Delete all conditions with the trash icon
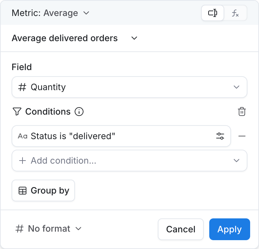The height and width of the screenshot is (249, 259). pyautogui.click(x=242, y=112)
